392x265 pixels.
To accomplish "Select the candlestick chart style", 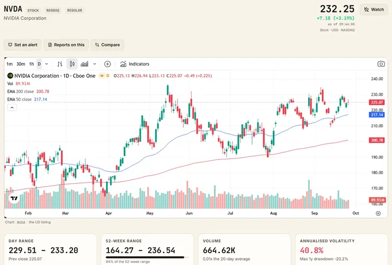I will point(72,64).
